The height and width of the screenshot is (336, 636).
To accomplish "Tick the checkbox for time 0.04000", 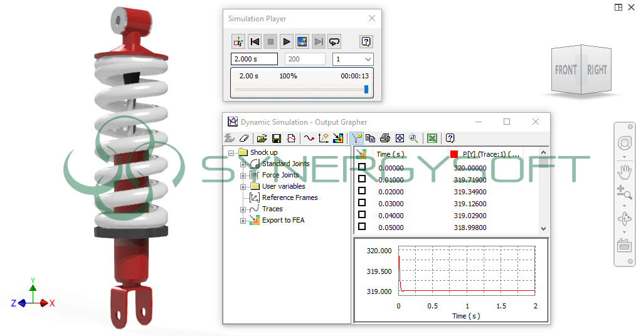I will click(x=362, y=214).
